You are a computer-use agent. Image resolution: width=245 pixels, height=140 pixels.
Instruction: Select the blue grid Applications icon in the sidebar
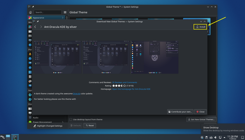click(x=30, y=72)
